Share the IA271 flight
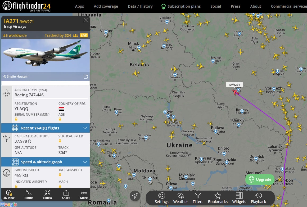This screenshot has height=207, width=307. 66,195
